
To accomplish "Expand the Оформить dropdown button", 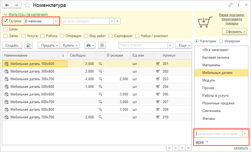I will point(235,32).
